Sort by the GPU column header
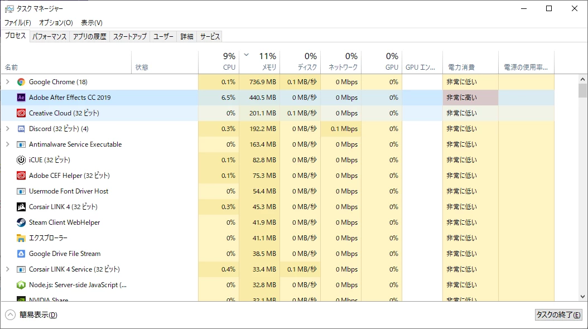 tap(382, 62)
